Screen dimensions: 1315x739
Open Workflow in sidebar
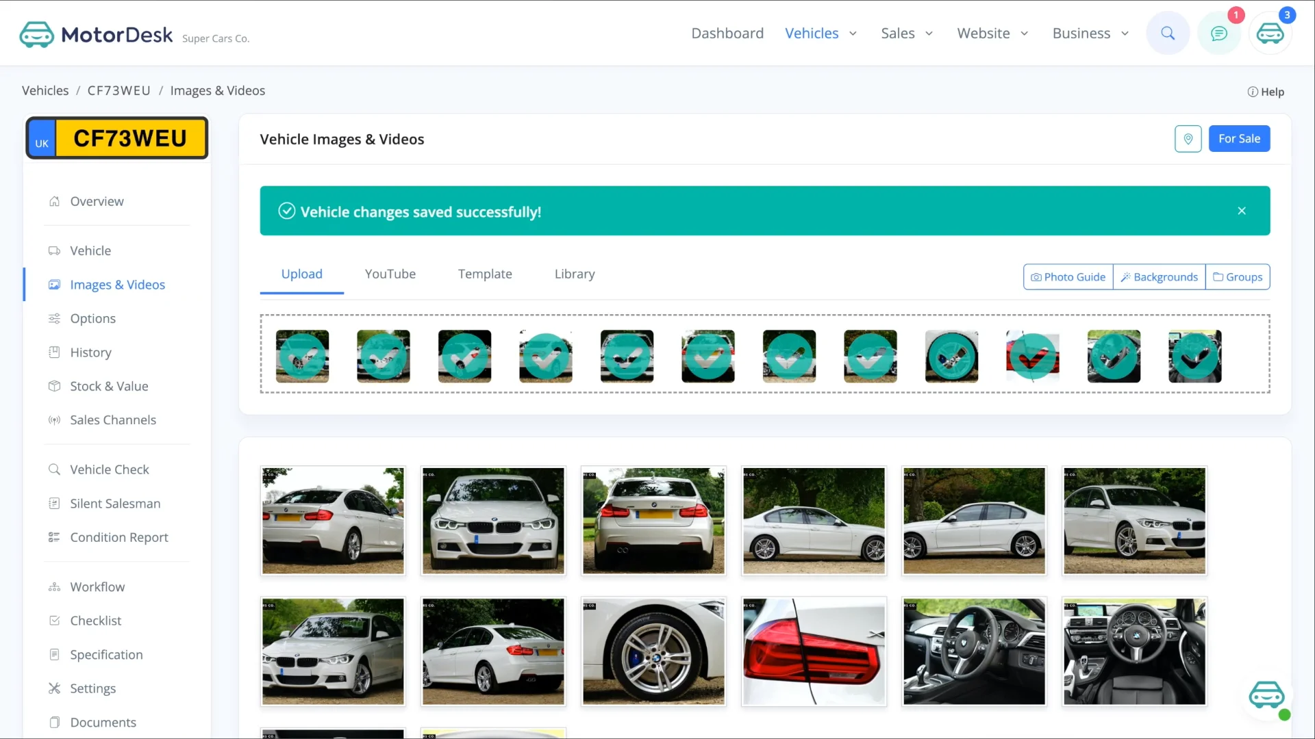(97, 587)
